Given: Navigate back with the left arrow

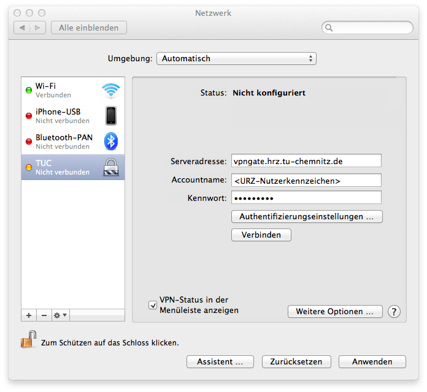Looking at the screenshot, I should 23,28.
